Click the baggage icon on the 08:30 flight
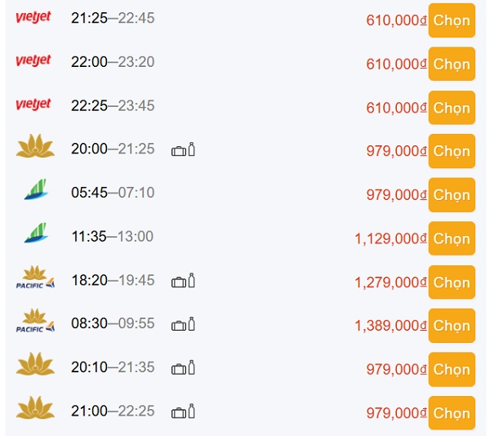490x436 pixels. tap(179, 326)
